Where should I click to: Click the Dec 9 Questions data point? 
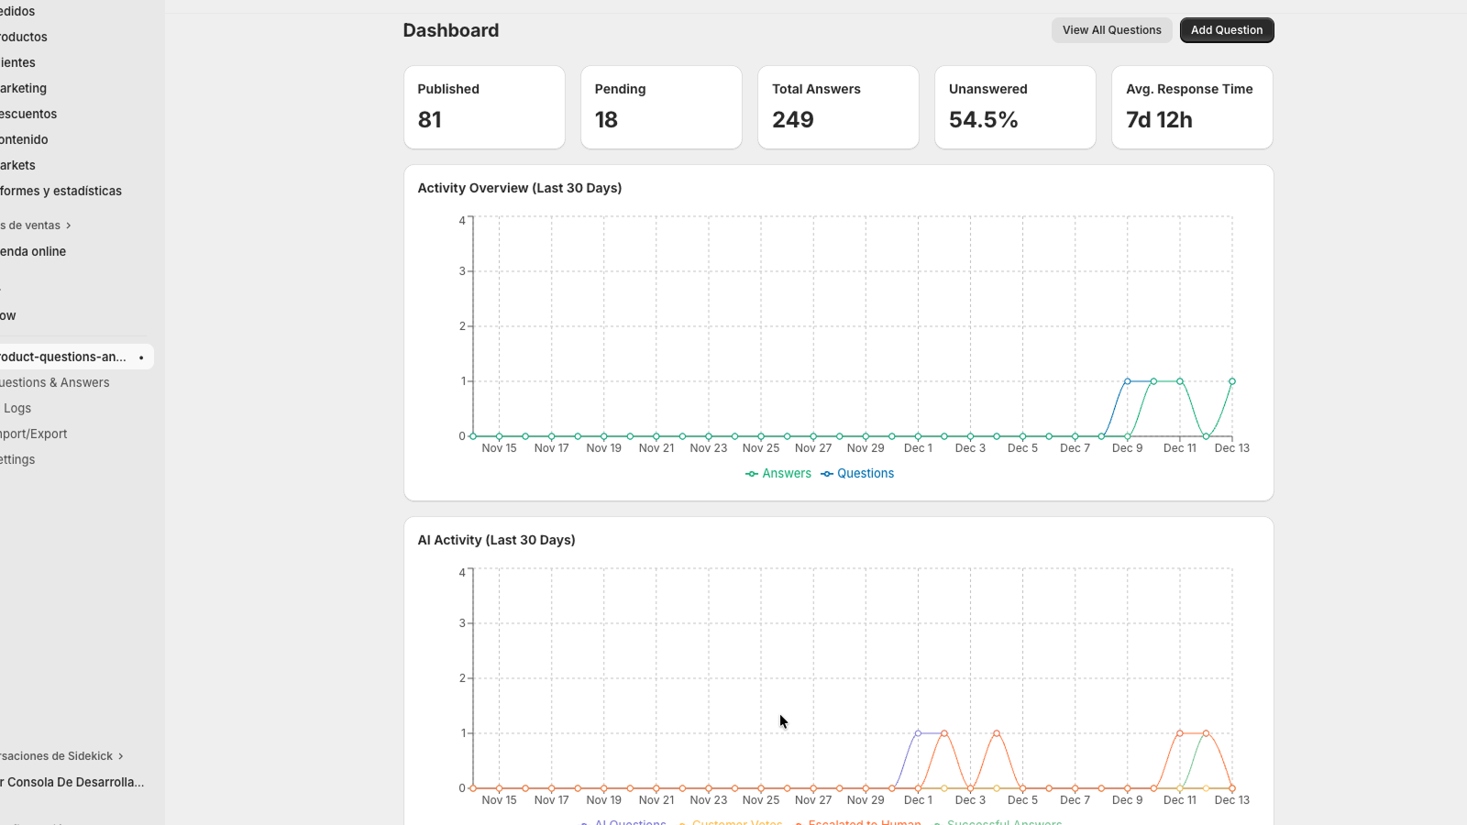pyautogui.click(x=1128, y=381)
